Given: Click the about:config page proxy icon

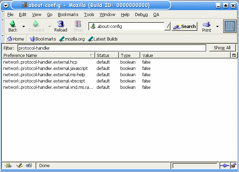Looking at the screenshot, I should tap(93, 26).
